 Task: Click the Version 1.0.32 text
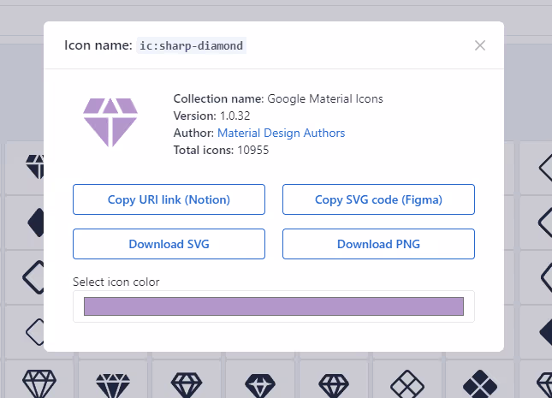[211, 116]
